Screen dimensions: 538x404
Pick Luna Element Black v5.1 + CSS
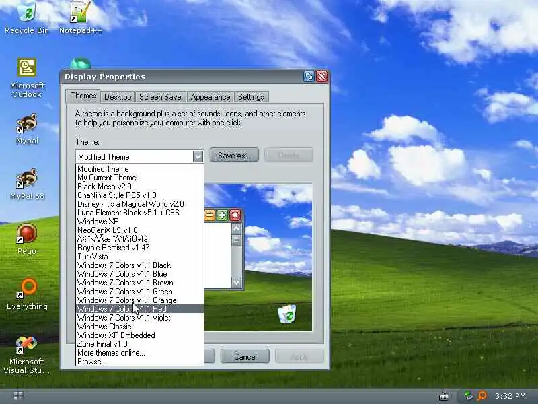pos(140,213)
